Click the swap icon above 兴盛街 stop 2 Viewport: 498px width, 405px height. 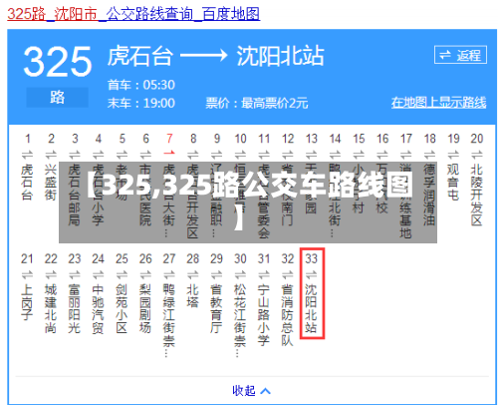click(x=51, y=155)
